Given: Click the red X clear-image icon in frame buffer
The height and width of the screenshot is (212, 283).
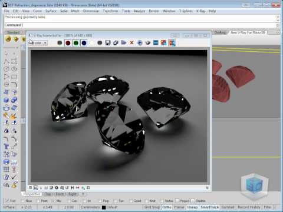Looking at the screenshot, I should (131, 42).
